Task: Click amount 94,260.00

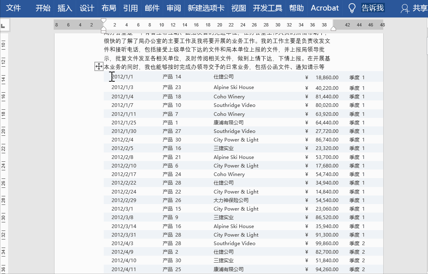Action: (327, 270)
